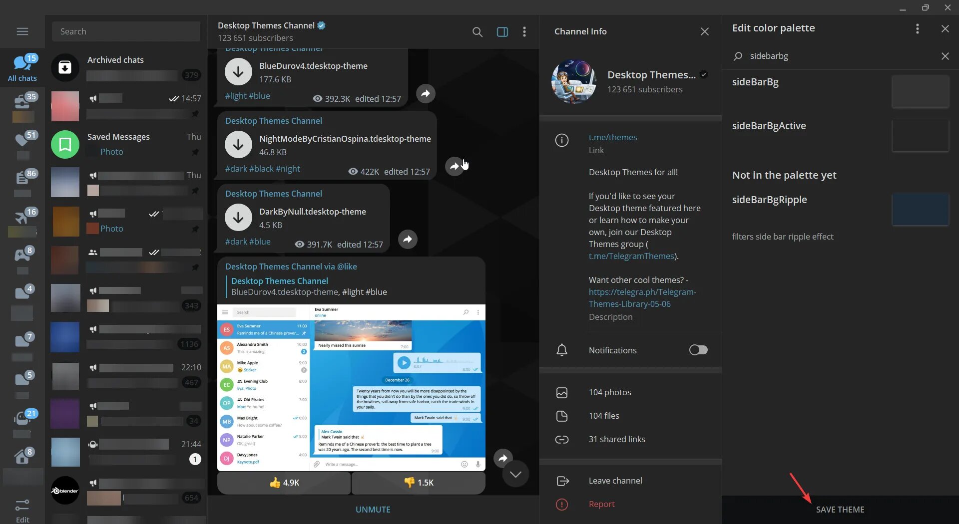Click the Notifications bell icon
This screenshot has height=524, width=959.
562,350
